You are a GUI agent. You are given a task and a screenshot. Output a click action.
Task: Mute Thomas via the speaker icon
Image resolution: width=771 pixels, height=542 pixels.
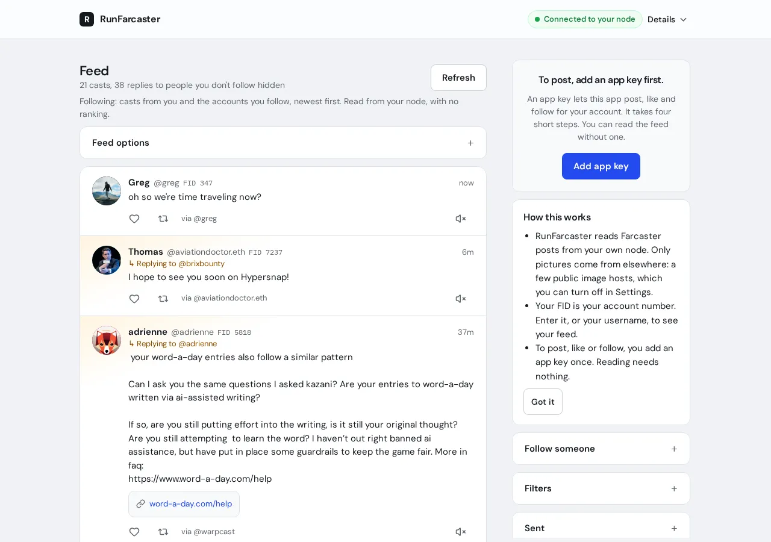tap(461, 299)
